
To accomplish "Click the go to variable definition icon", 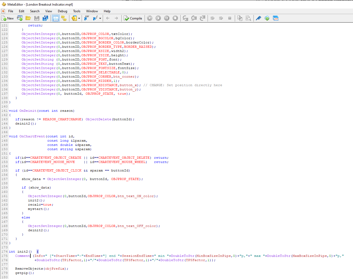I will pyautogui.click(x=87, y=18).
